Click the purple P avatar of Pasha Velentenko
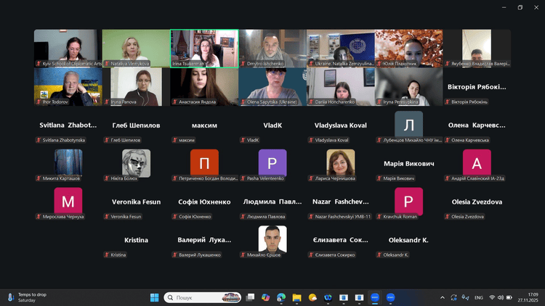The height and width of the screenshot is (306, 545). (x=272, y=162)
